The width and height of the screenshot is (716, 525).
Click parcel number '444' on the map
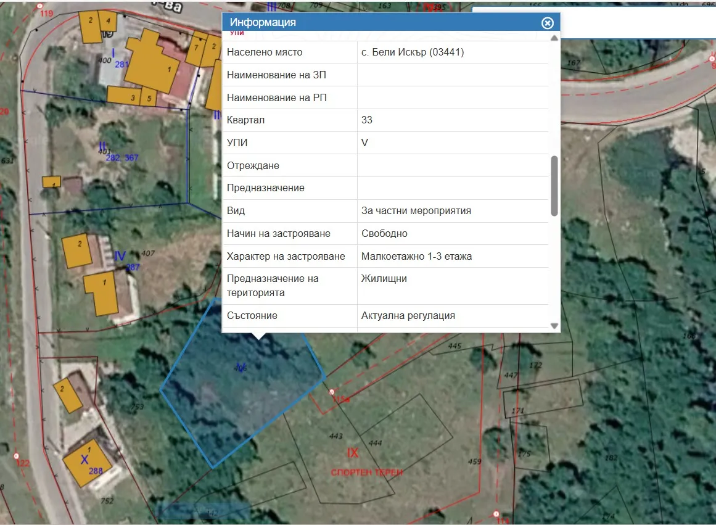click(376, 443)
